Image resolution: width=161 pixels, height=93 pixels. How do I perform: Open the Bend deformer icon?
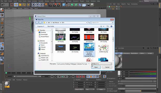click(80, 5)
